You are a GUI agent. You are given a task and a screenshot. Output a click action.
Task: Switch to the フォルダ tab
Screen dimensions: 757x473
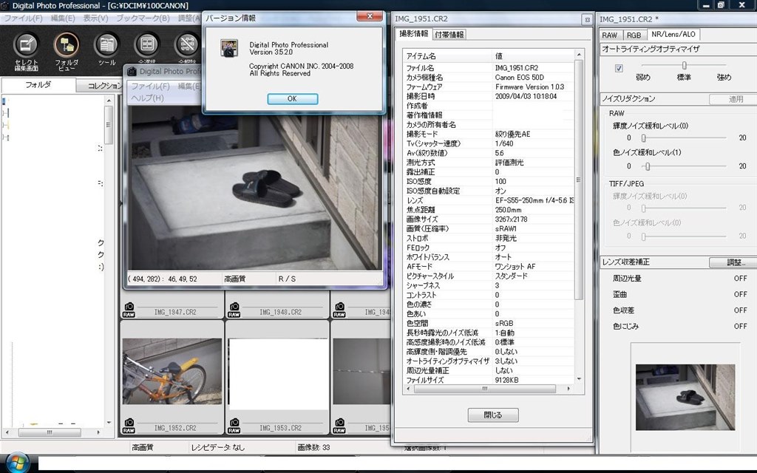[38, 85]
